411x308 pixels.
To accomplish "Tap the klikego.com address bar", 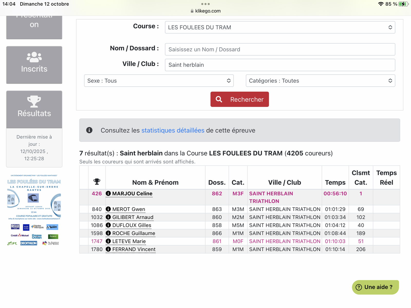I will click(206, 11).
